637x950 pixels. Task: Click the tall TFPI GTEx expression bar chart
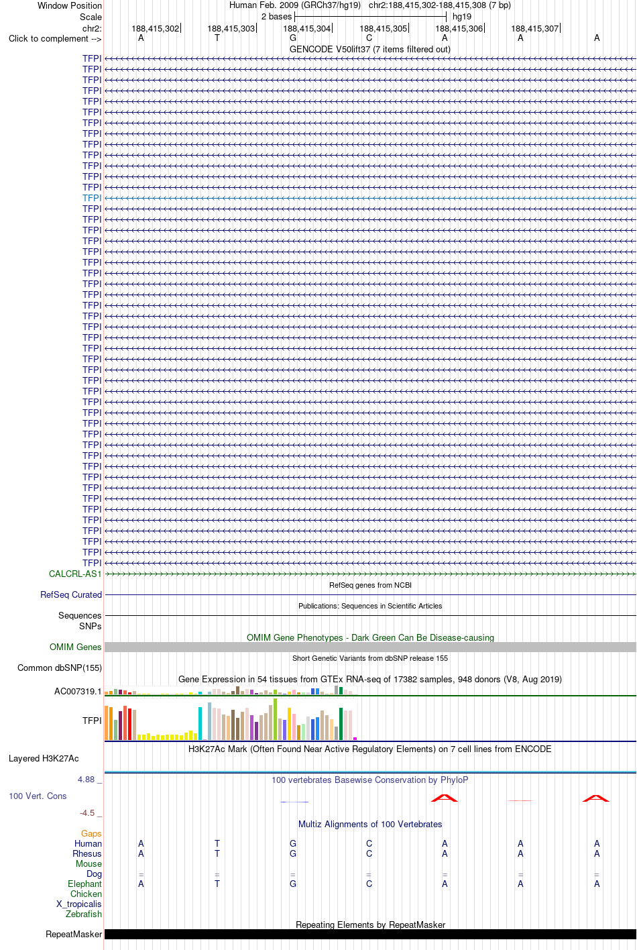pos(231,720)
